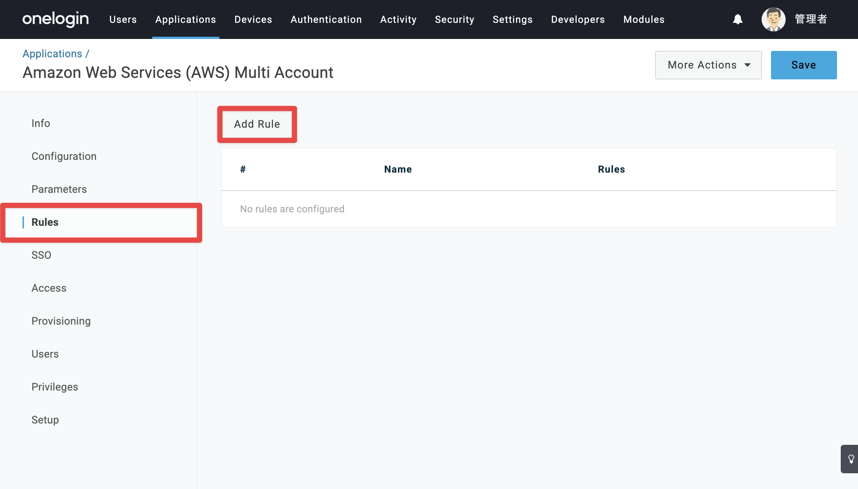Switch to the Parameters tab

[59, 189]
